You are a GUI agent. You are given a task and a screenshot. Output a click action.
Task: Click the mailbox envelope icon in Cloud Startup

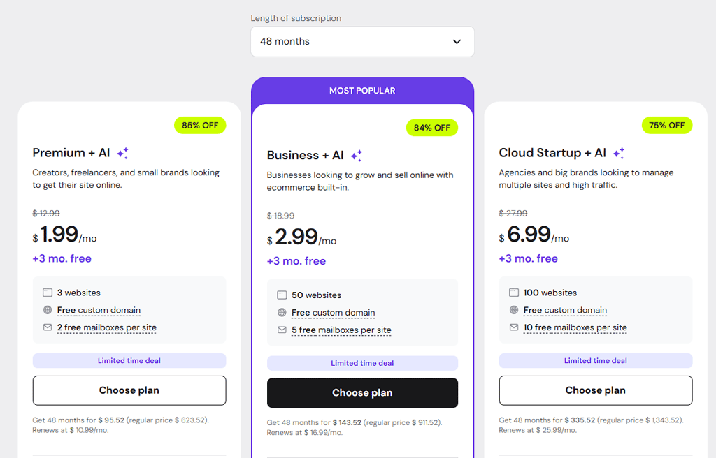point(514,327)
